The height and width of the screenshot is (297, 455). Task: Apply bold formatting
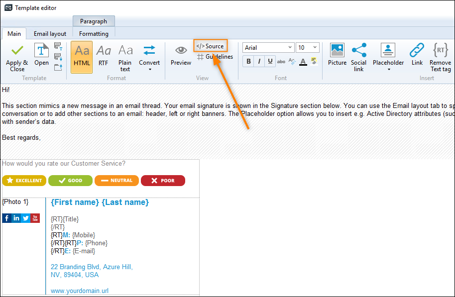coord(248,61)
